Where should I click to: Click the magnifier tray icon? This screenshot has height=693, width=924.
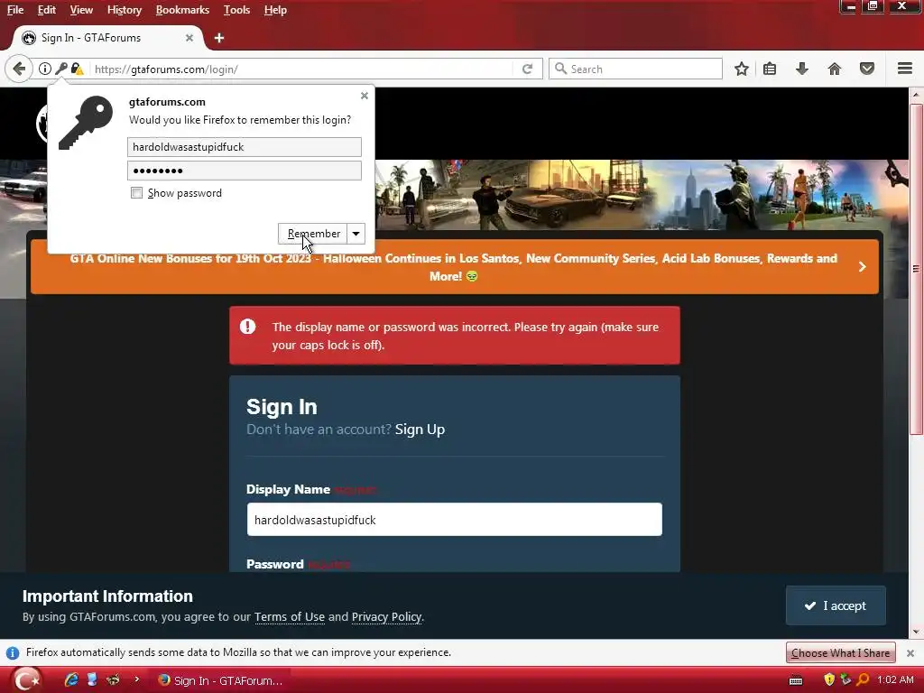(862, 680)
